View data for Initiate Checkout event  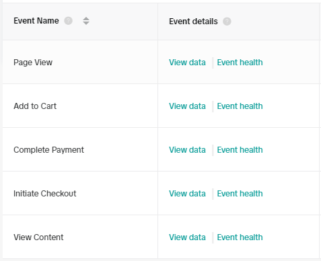[x=187, y=194]
